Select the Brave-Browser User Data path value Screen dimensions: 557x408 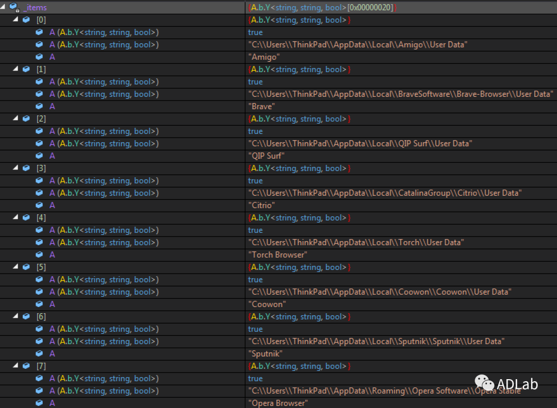(400, 94)
